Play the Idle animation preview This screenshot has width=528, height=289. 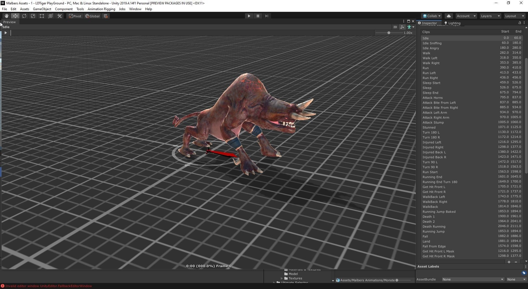point(5,33)
